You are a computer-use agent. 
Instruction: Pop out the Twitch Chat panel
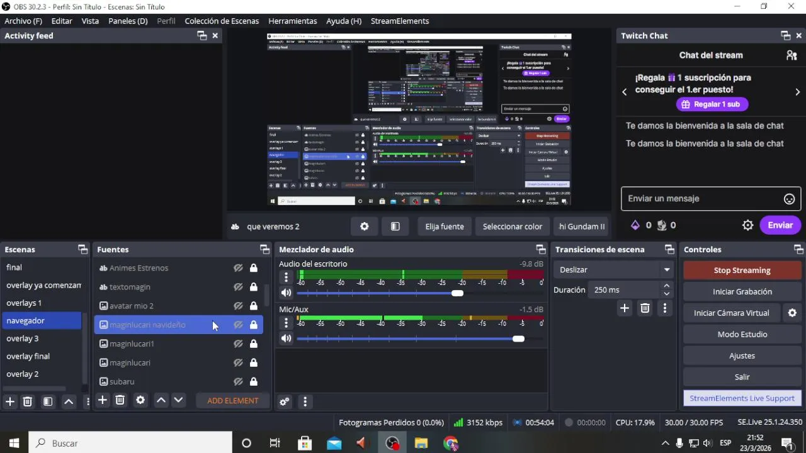pyautogui.click(x=785, y=36)
